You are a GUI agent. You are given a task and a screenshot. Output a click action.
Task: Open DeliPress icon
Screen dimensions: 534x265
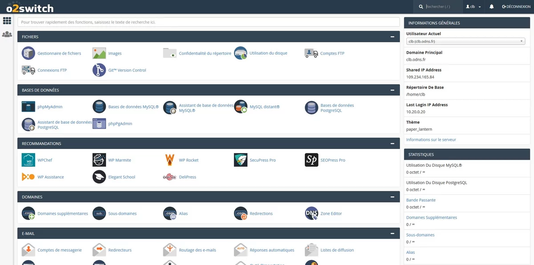point(170,177)
